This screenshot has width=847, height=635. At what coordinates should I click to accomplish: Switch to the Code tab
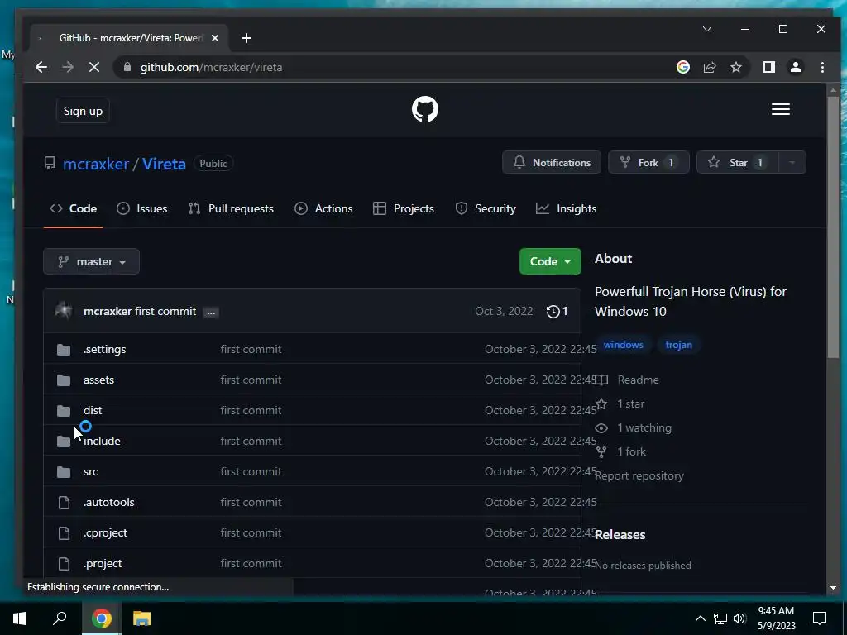click(73, 208)
